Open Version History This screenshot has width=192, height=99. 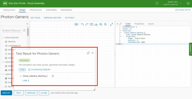point(52,18)
